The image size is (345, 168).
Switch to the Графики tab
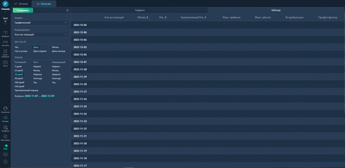140,10
